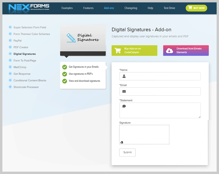Open the Form To Post/Page link
This screenshot has height=174, width=219.
pyautogui.click(x=25, y=60)
